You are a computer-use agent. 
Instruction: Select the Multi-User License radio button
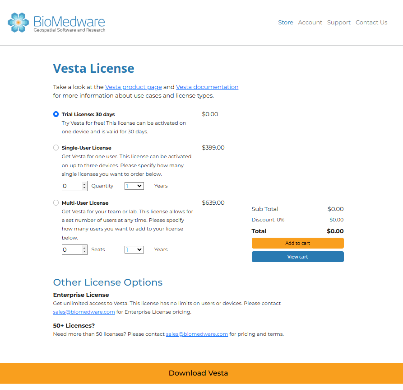coord(56,202)
